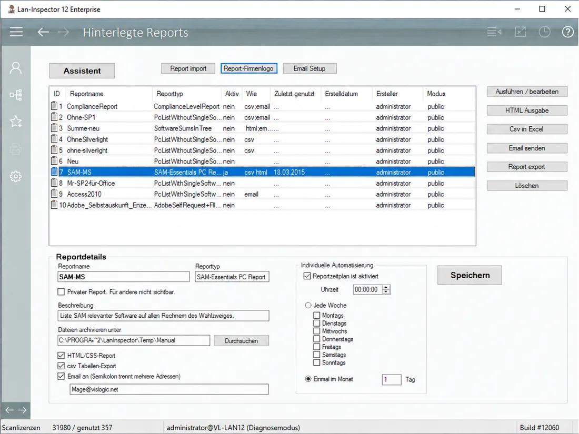Image resolution: width=579 pixels, height=434 pixels.
Task: Select the Mr-SP2-für-Office report row
Action: coord(262,183)
